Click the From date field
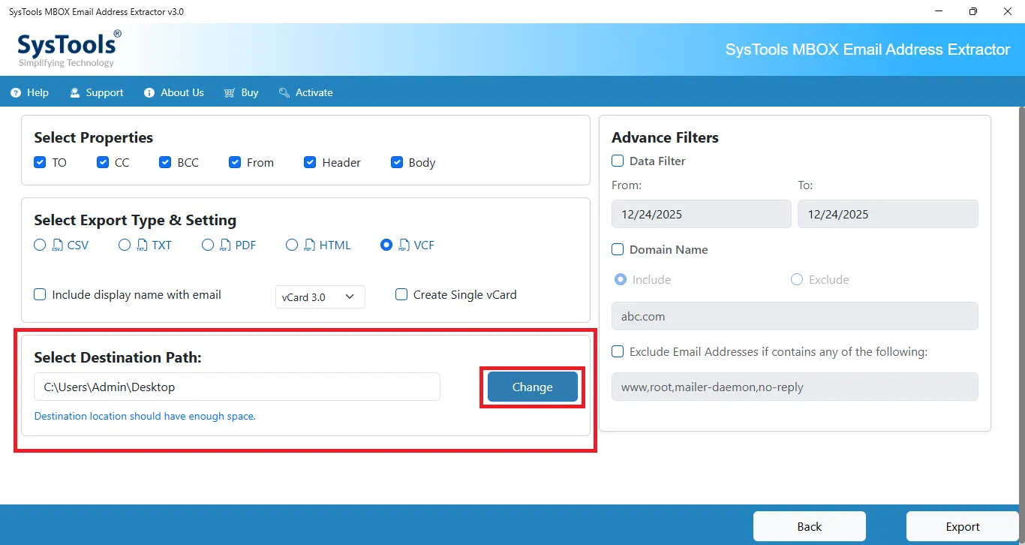The height and width of the screenshot is (545, 1025). pyautogui.click(x=702, y=214)
